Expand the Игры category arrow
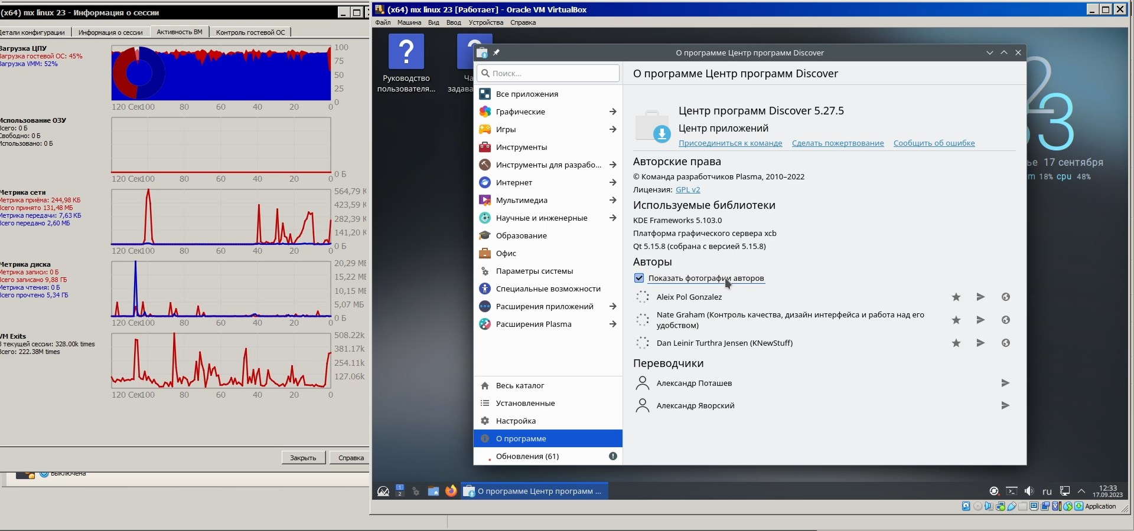Image resolution: width=1134 pixels, height=531 pixels. pyautogui.click(x=612, y=129)
